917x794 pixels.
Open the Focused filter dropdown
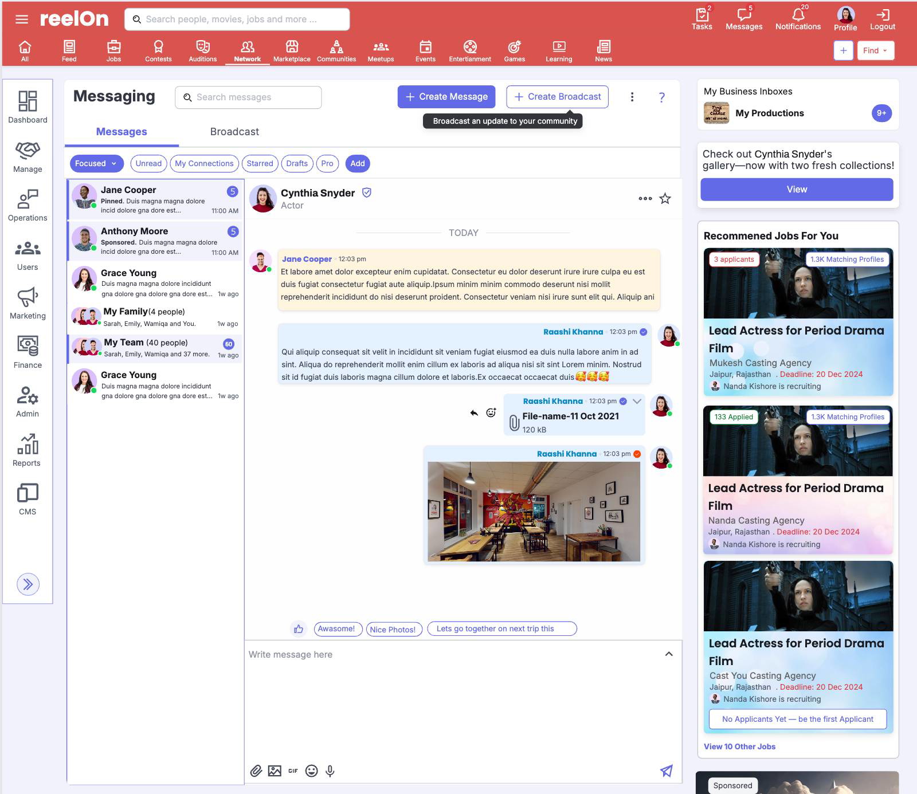(x=97, y=163)
